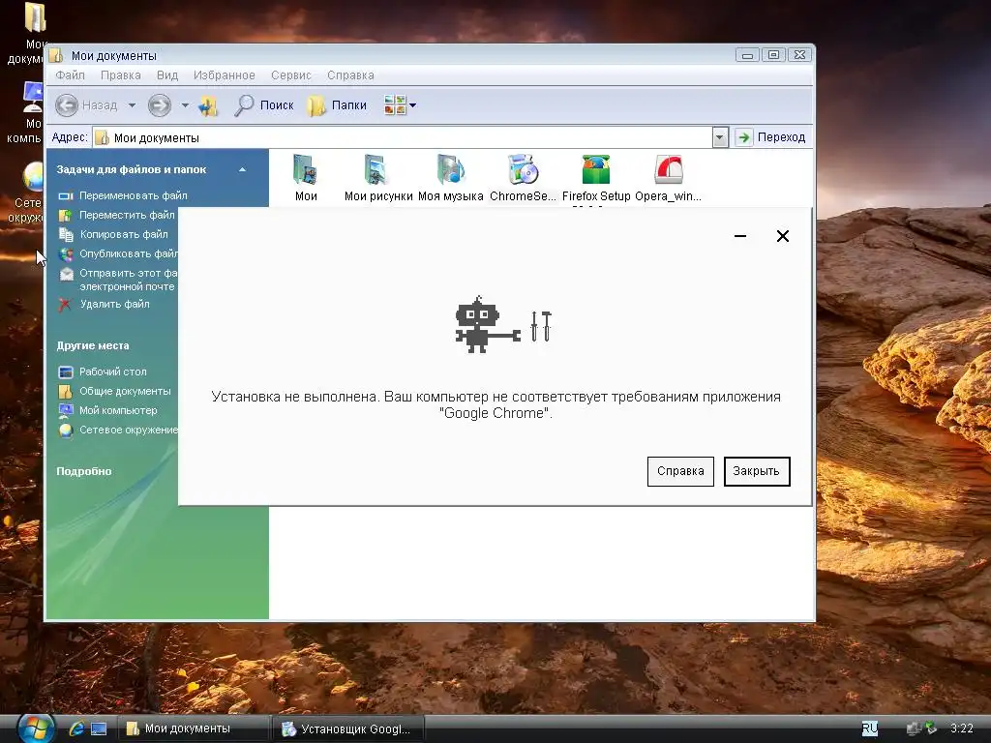Launch Internet Explorer from quick launch

coord(76,728)
